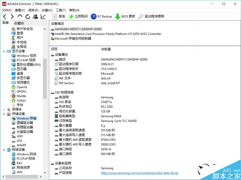Collapse the 显示设备 tree node
Screen dimensions: 241x180
pyautogui.click(x=4, y=51)
